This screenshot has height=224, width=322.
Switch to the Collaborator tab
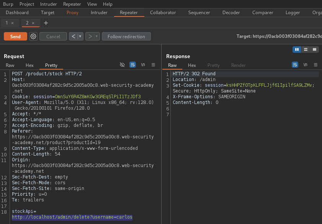point(163,13)
